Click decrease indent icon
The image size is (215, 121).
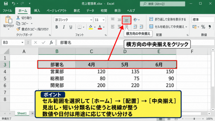[x=135, y=27]
